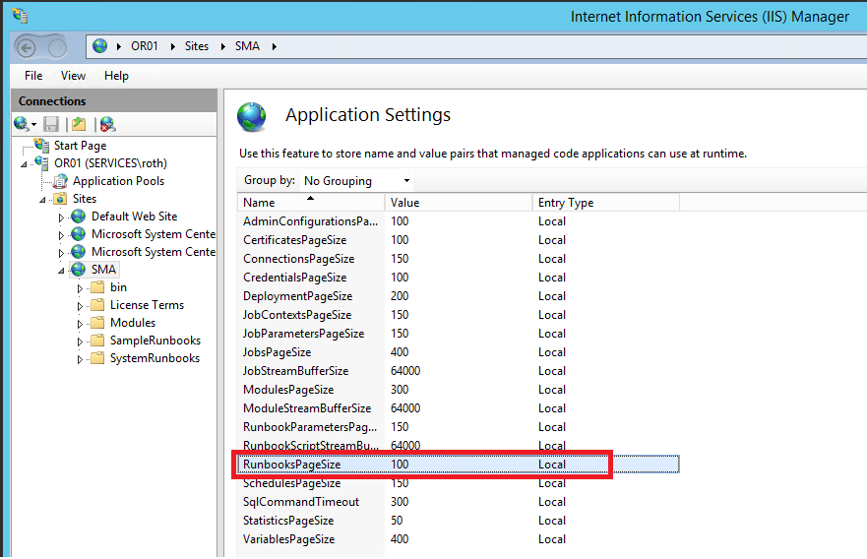Select the ModuleStreamBufferSize setting
This screenshot has width=867, height=559.
point(459,408)
